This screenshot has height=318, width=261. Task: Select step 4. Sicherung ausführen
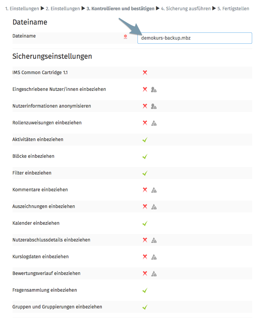(186, 8)
